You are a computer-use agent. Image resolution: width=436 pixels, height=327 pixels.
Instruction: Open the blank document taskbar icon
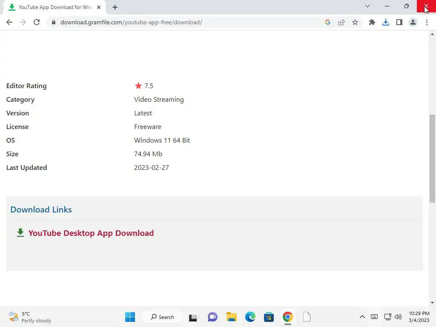point(307,317)
